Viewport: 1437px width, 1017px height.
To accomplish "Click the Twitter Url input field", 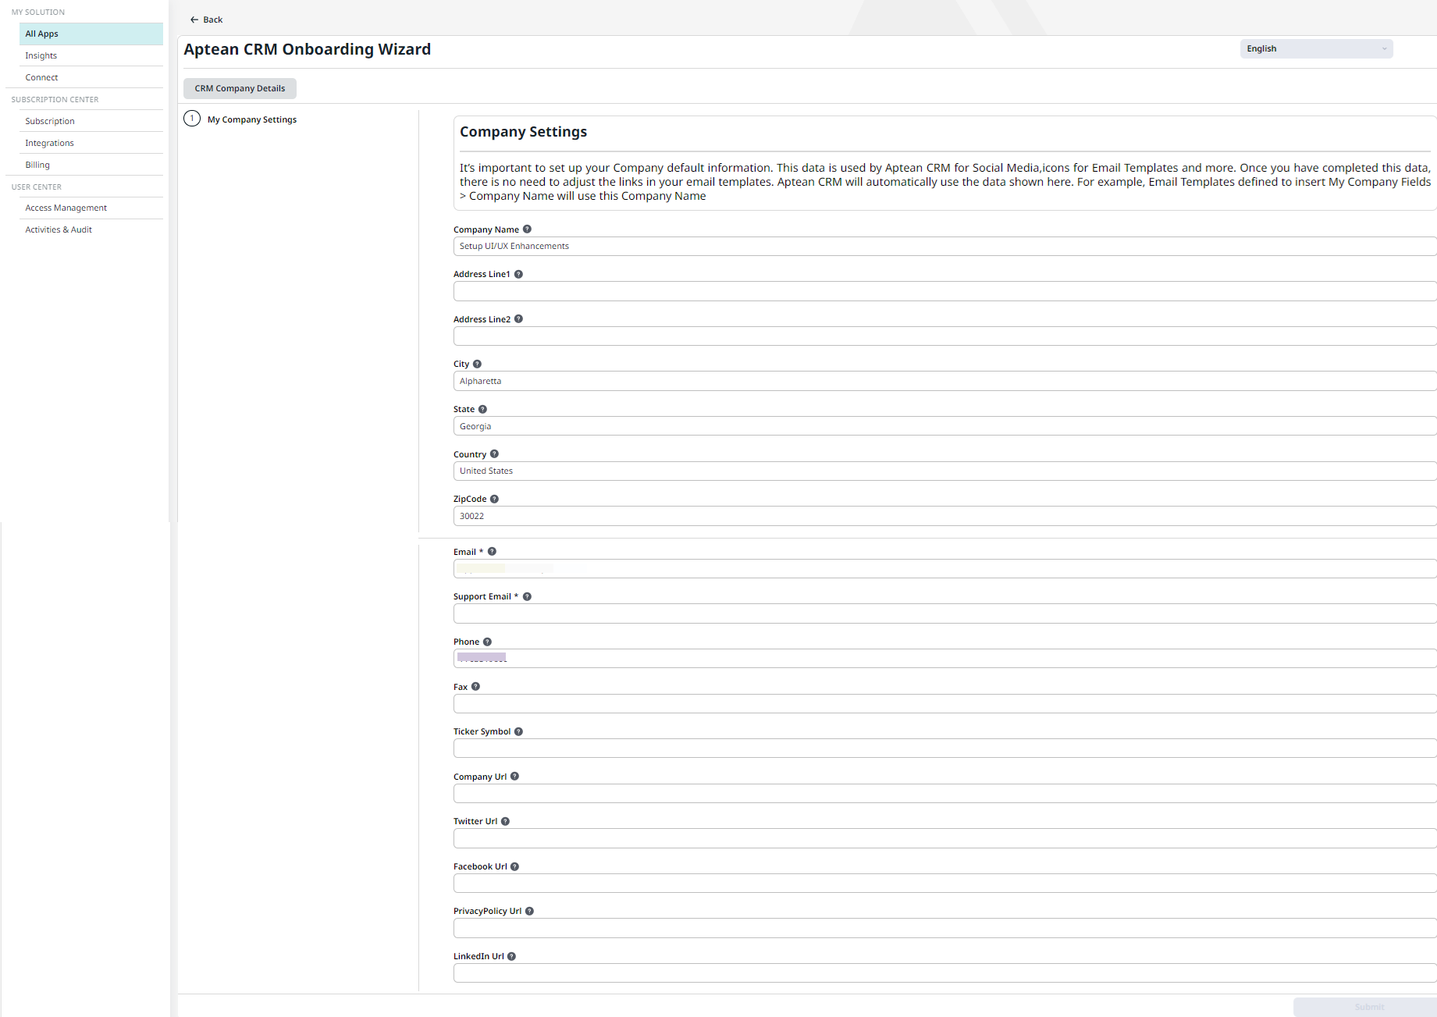I will coord(944,838).
